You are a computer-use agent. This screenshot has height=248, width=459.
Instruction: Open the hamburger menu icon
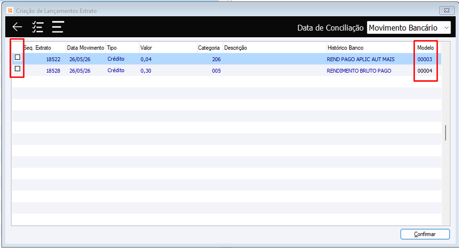point(58,27)
